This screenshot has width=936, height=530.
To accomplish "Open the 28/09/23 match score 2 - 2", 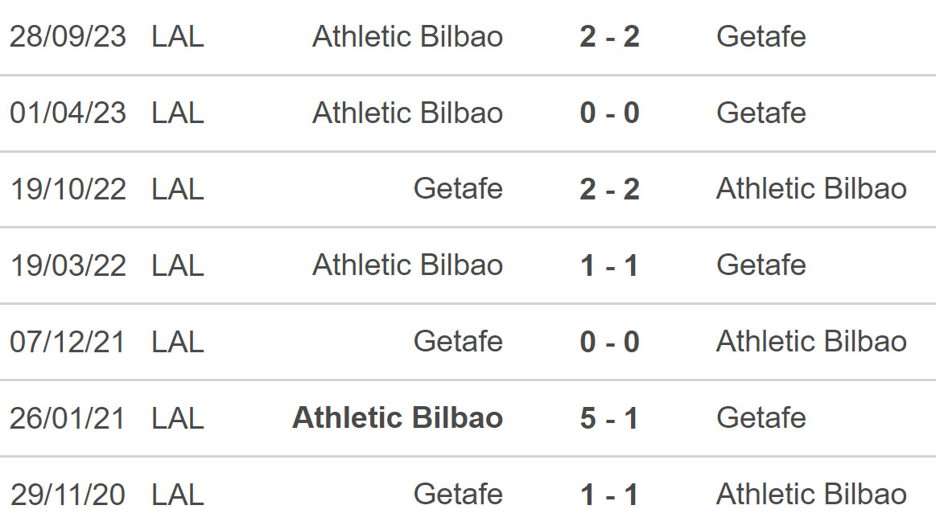I will (609, 36).
